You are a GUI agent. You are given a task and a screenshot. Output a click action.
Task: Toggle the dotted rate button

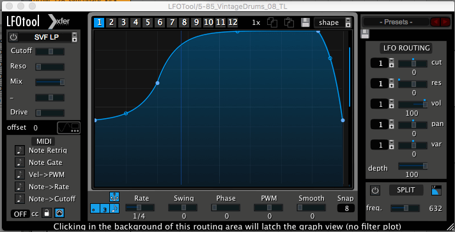(95, 208)
